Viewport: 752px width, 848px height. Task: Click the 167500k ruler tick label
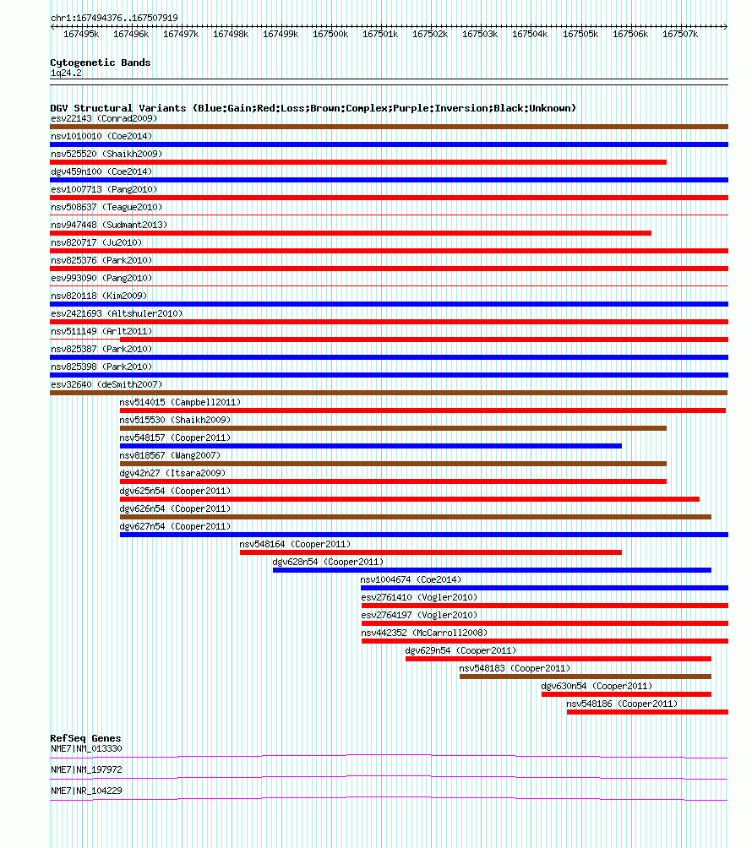tap(330, 34)
